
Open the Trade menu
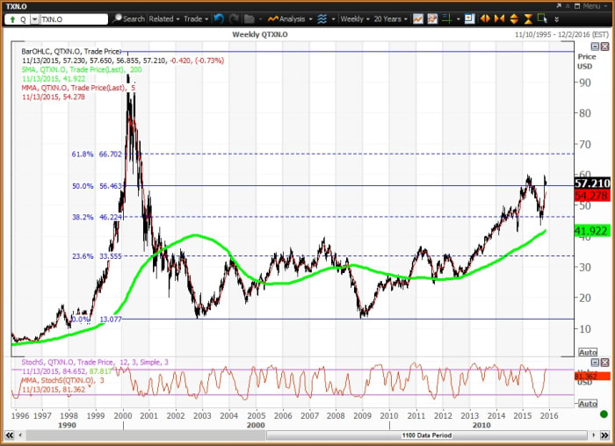pos(192,18)
